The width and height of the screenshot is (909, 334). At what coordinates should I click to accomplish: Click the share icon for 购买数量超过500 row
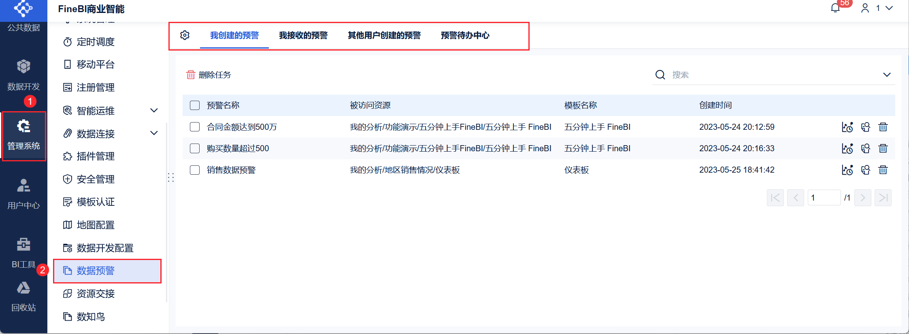[x=866, y=148]
